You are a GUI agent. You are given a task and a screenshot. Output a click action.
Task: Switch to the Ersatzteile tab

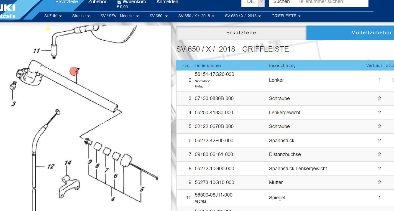click(241, 33)
